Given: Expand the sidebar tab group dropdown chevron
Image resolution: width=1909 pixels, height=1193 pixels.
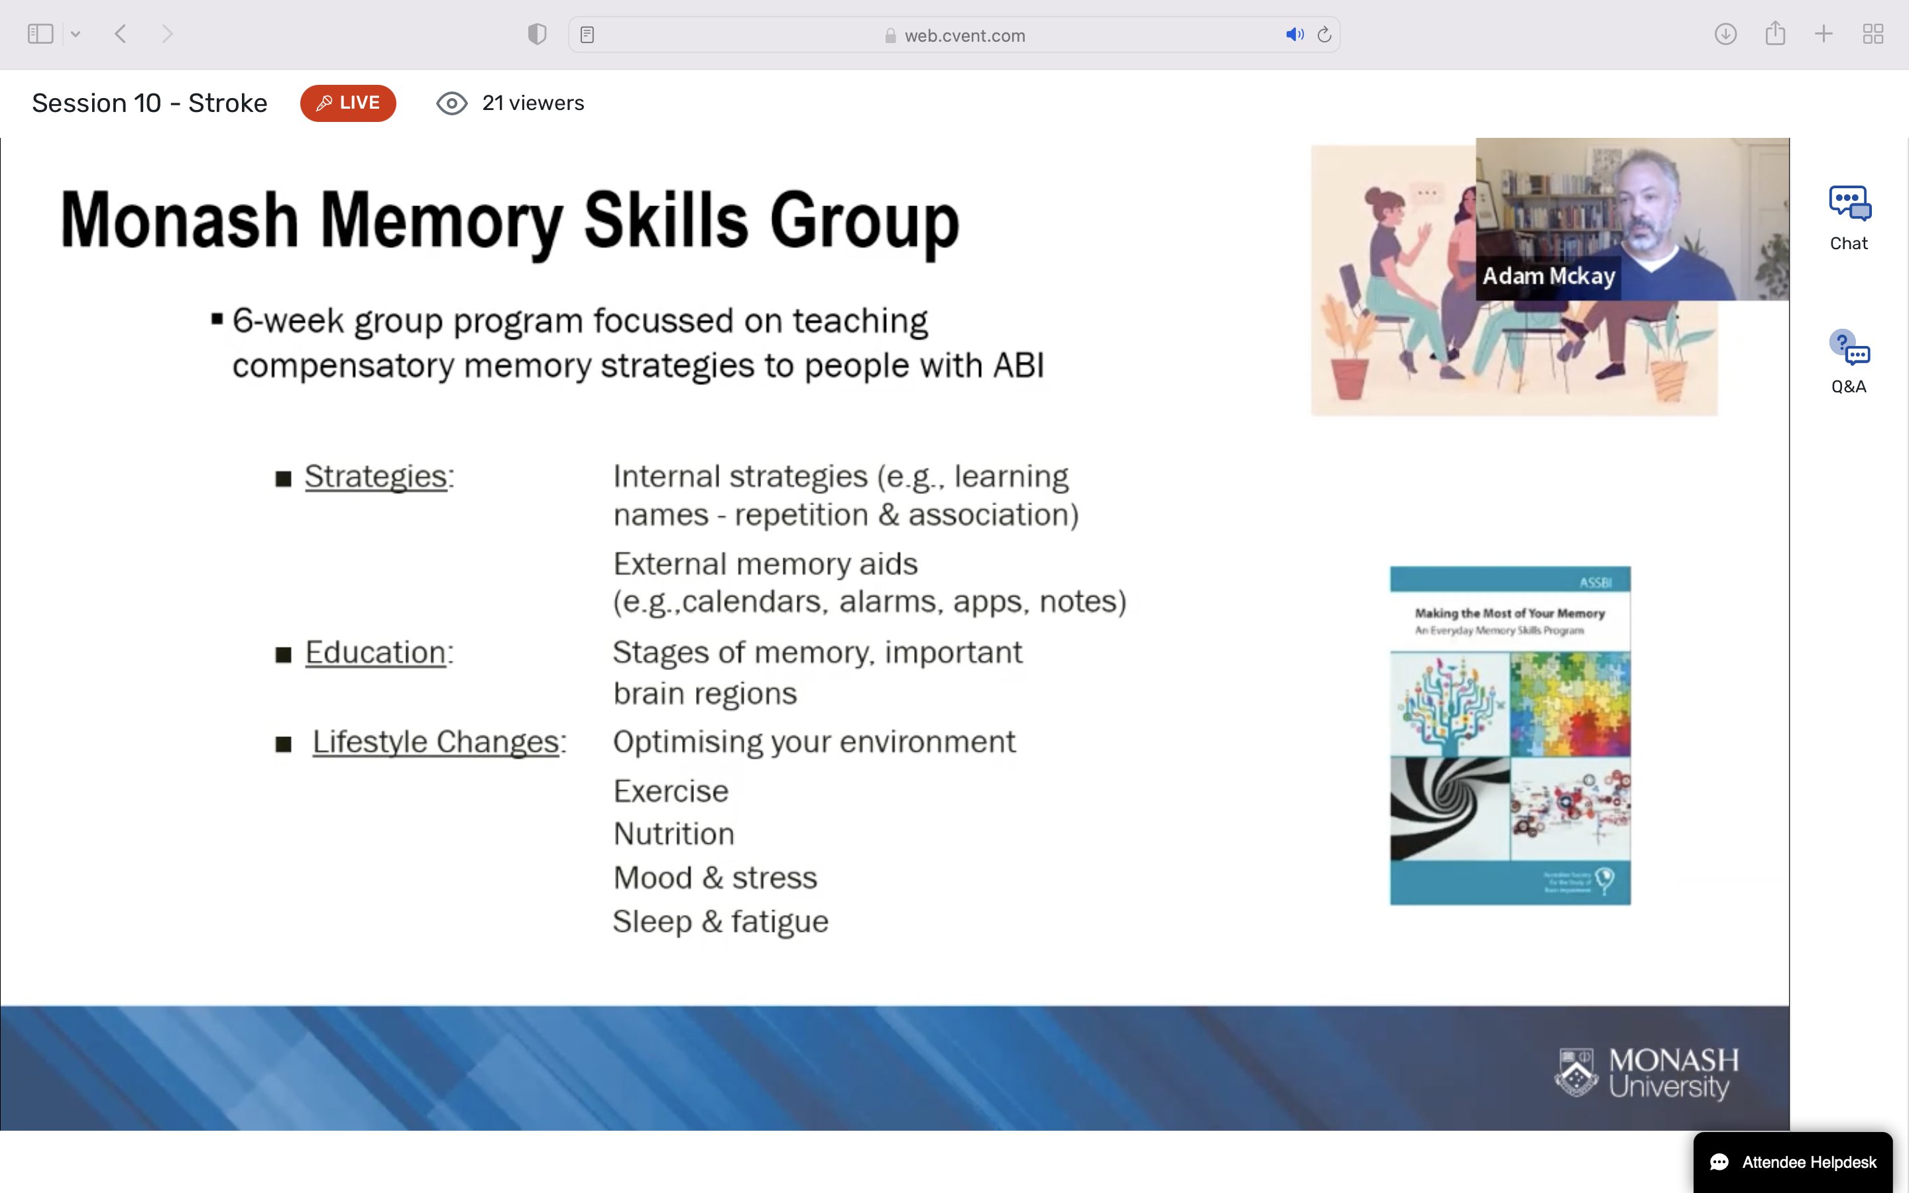Looking at the screenshot, I should point(76,34).
